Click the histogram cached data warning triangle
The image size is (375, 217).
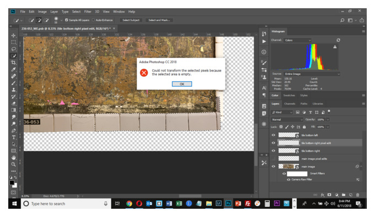tap(335, 47)
